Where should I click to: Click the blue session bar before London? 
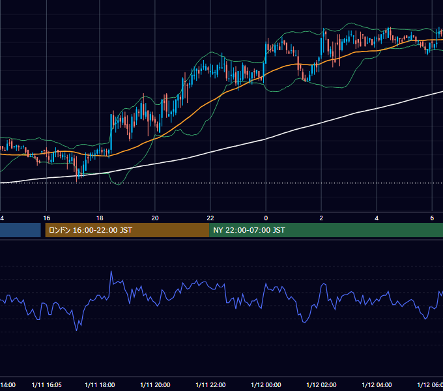[20, 230]
